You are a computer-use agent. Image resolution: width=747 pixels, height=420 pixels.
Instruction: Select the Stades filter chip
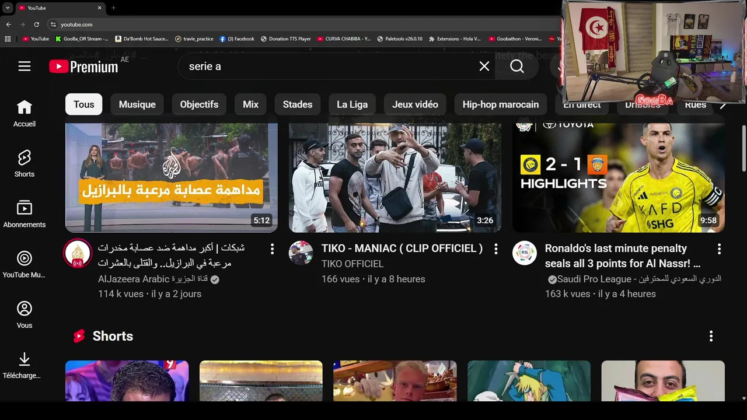[298, 104]
